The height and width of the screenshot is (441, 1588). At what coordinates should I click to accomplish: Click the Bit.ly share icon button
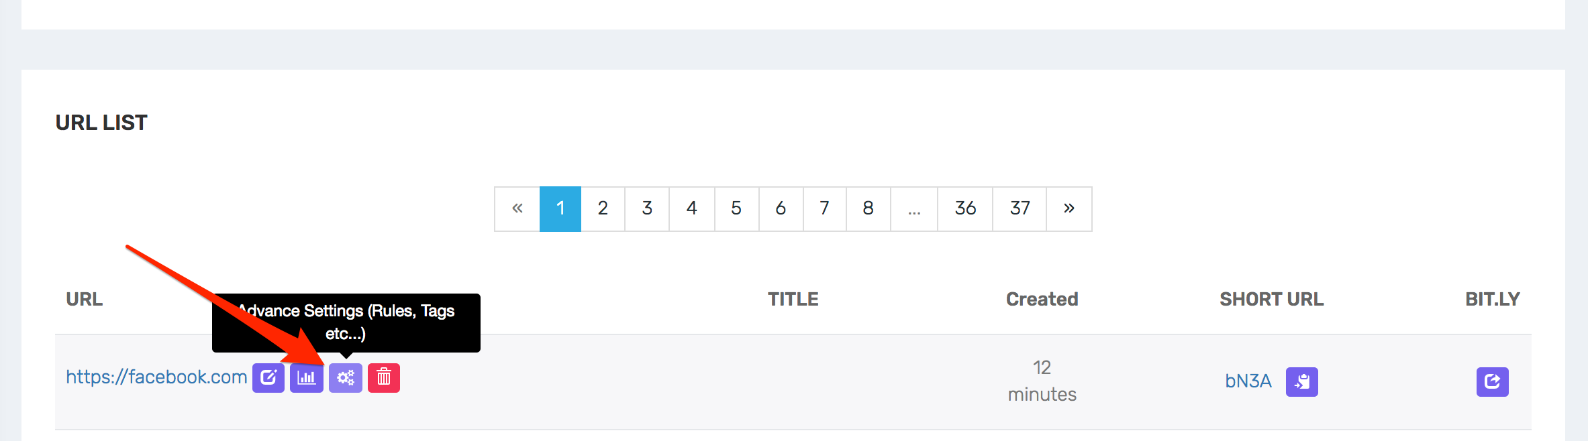1492,382
